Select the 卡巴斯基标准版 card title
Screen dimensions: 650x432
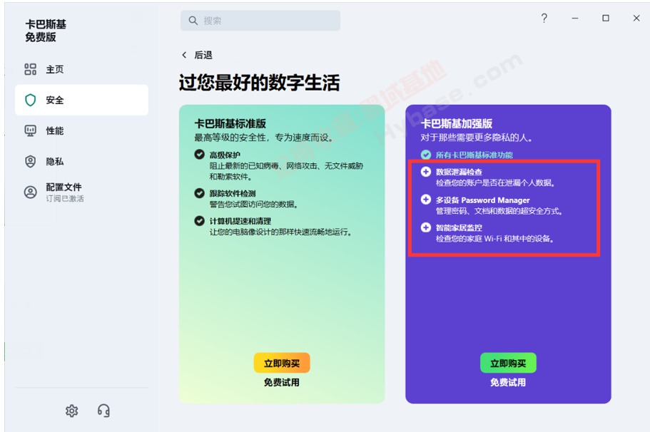pos(230,123)
